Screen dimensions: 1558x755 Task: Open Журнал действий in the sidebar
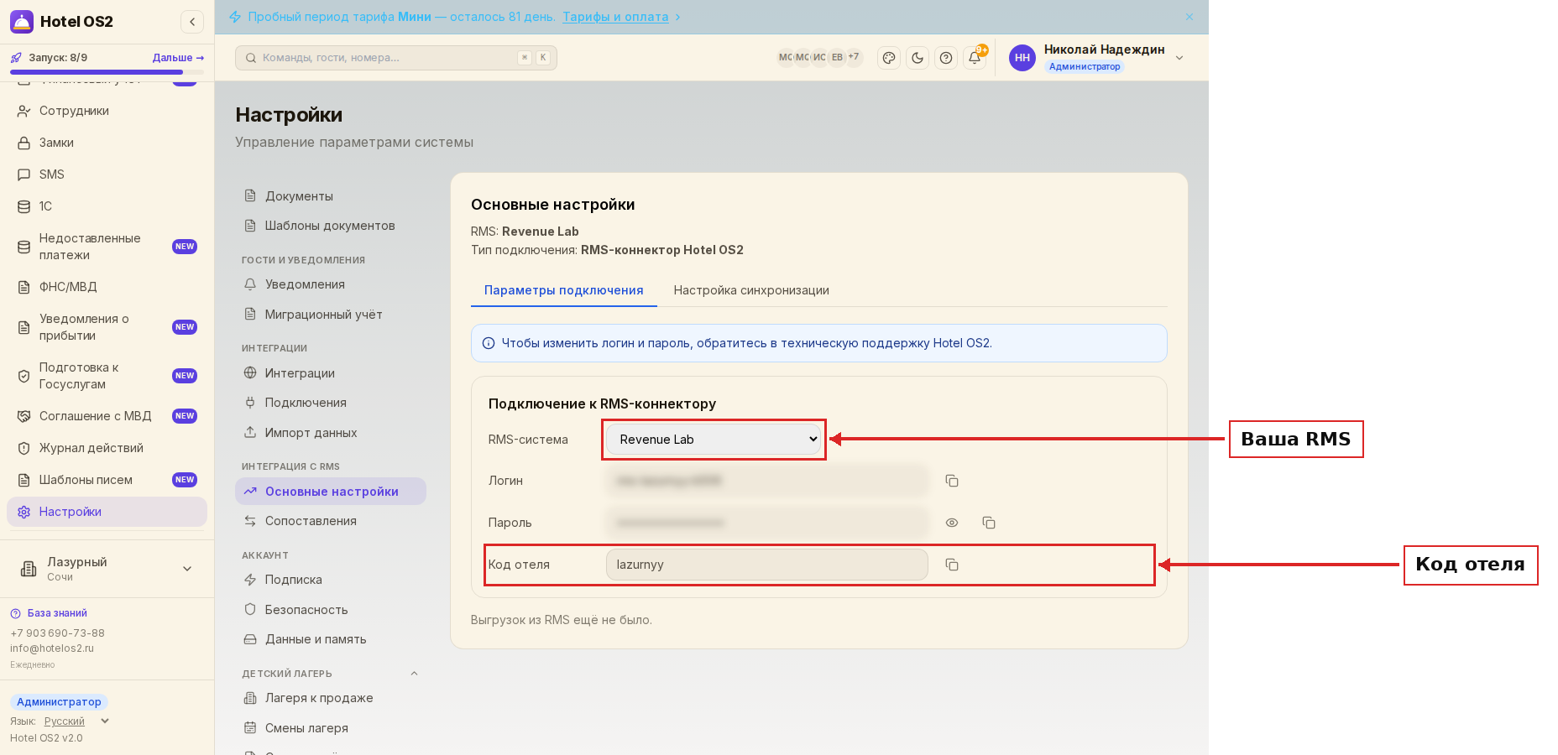[107, 448]
